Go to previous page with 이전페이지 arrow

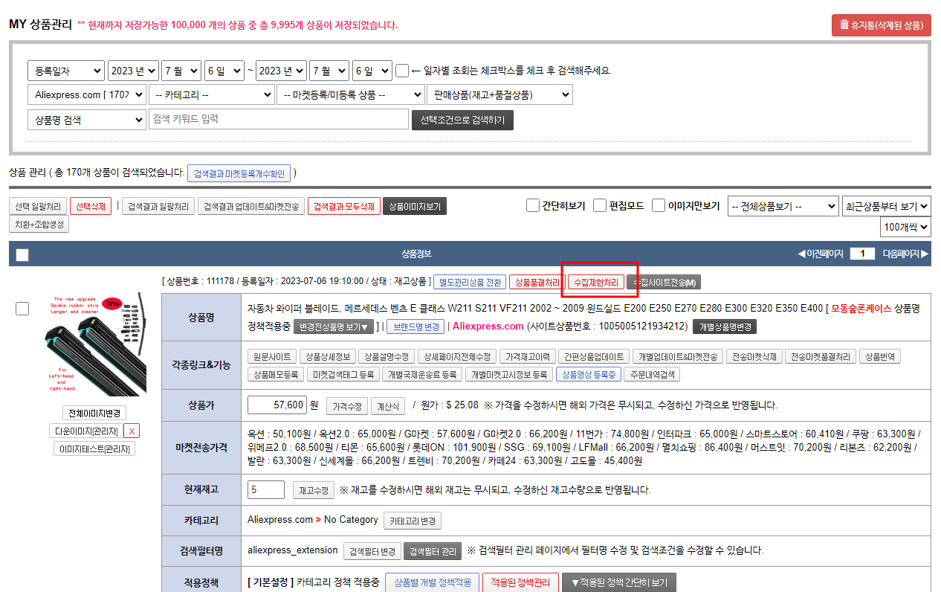click(x=820, y=254)
